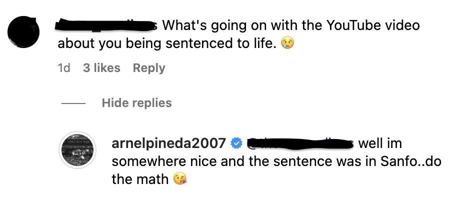View the 3 likes on the comment
This screenshot has height=198, width=455.
[101, 68]
